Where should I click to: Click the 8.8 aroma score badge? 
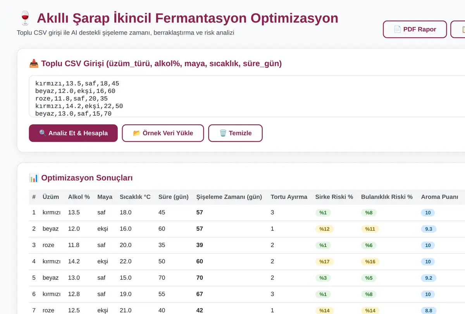point(429,310)
